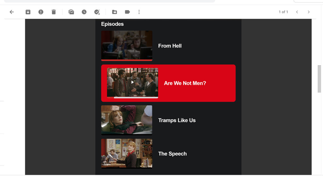Click the vertical scrollbar thumb
323x176 pixels.
(319, 79)
